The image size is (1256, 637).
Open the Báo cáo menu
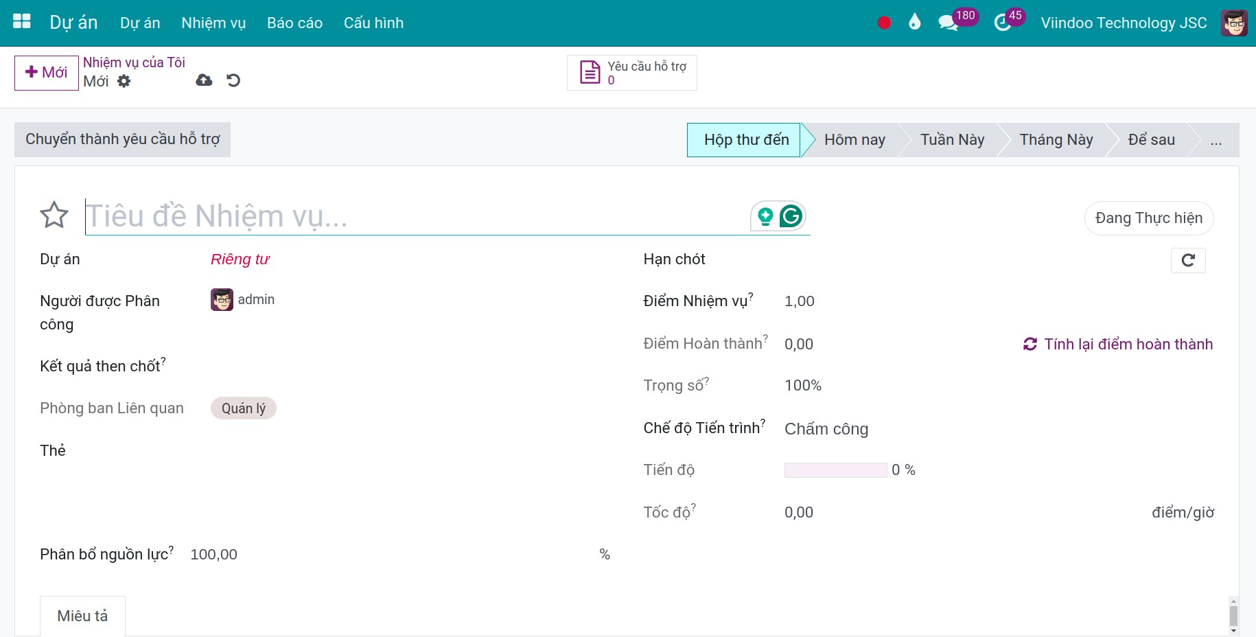(294, 23)
